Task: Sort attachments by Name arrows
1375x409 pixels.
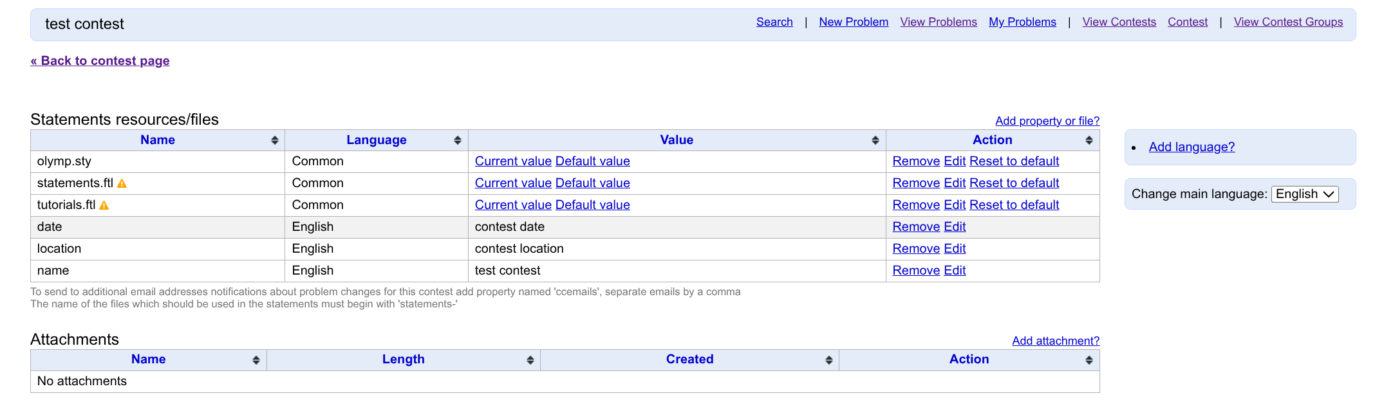Action: (256, 360)
